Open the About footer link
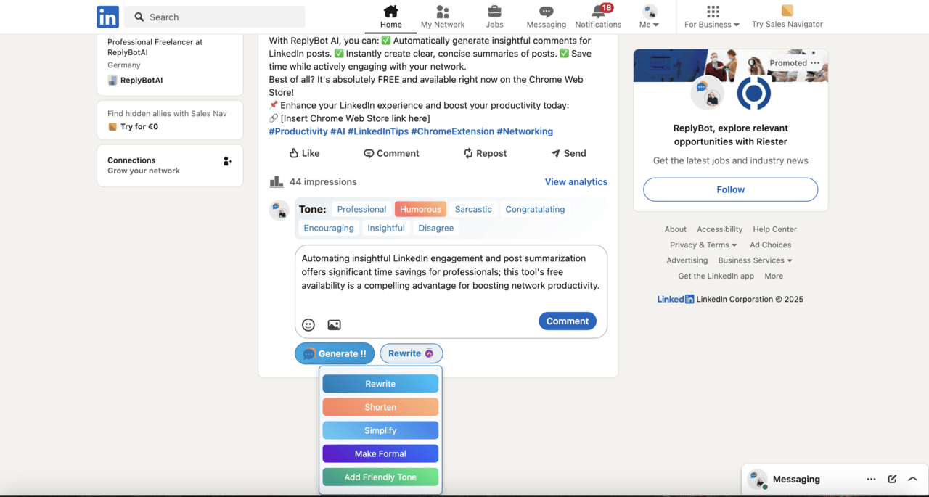 click(x=676, y=229)
